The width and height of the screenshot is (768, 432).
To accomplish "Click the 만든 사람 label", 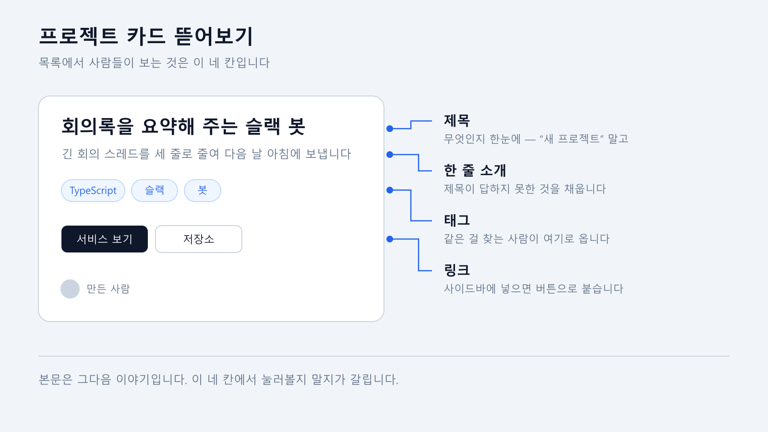I will (x=108, y=289).
